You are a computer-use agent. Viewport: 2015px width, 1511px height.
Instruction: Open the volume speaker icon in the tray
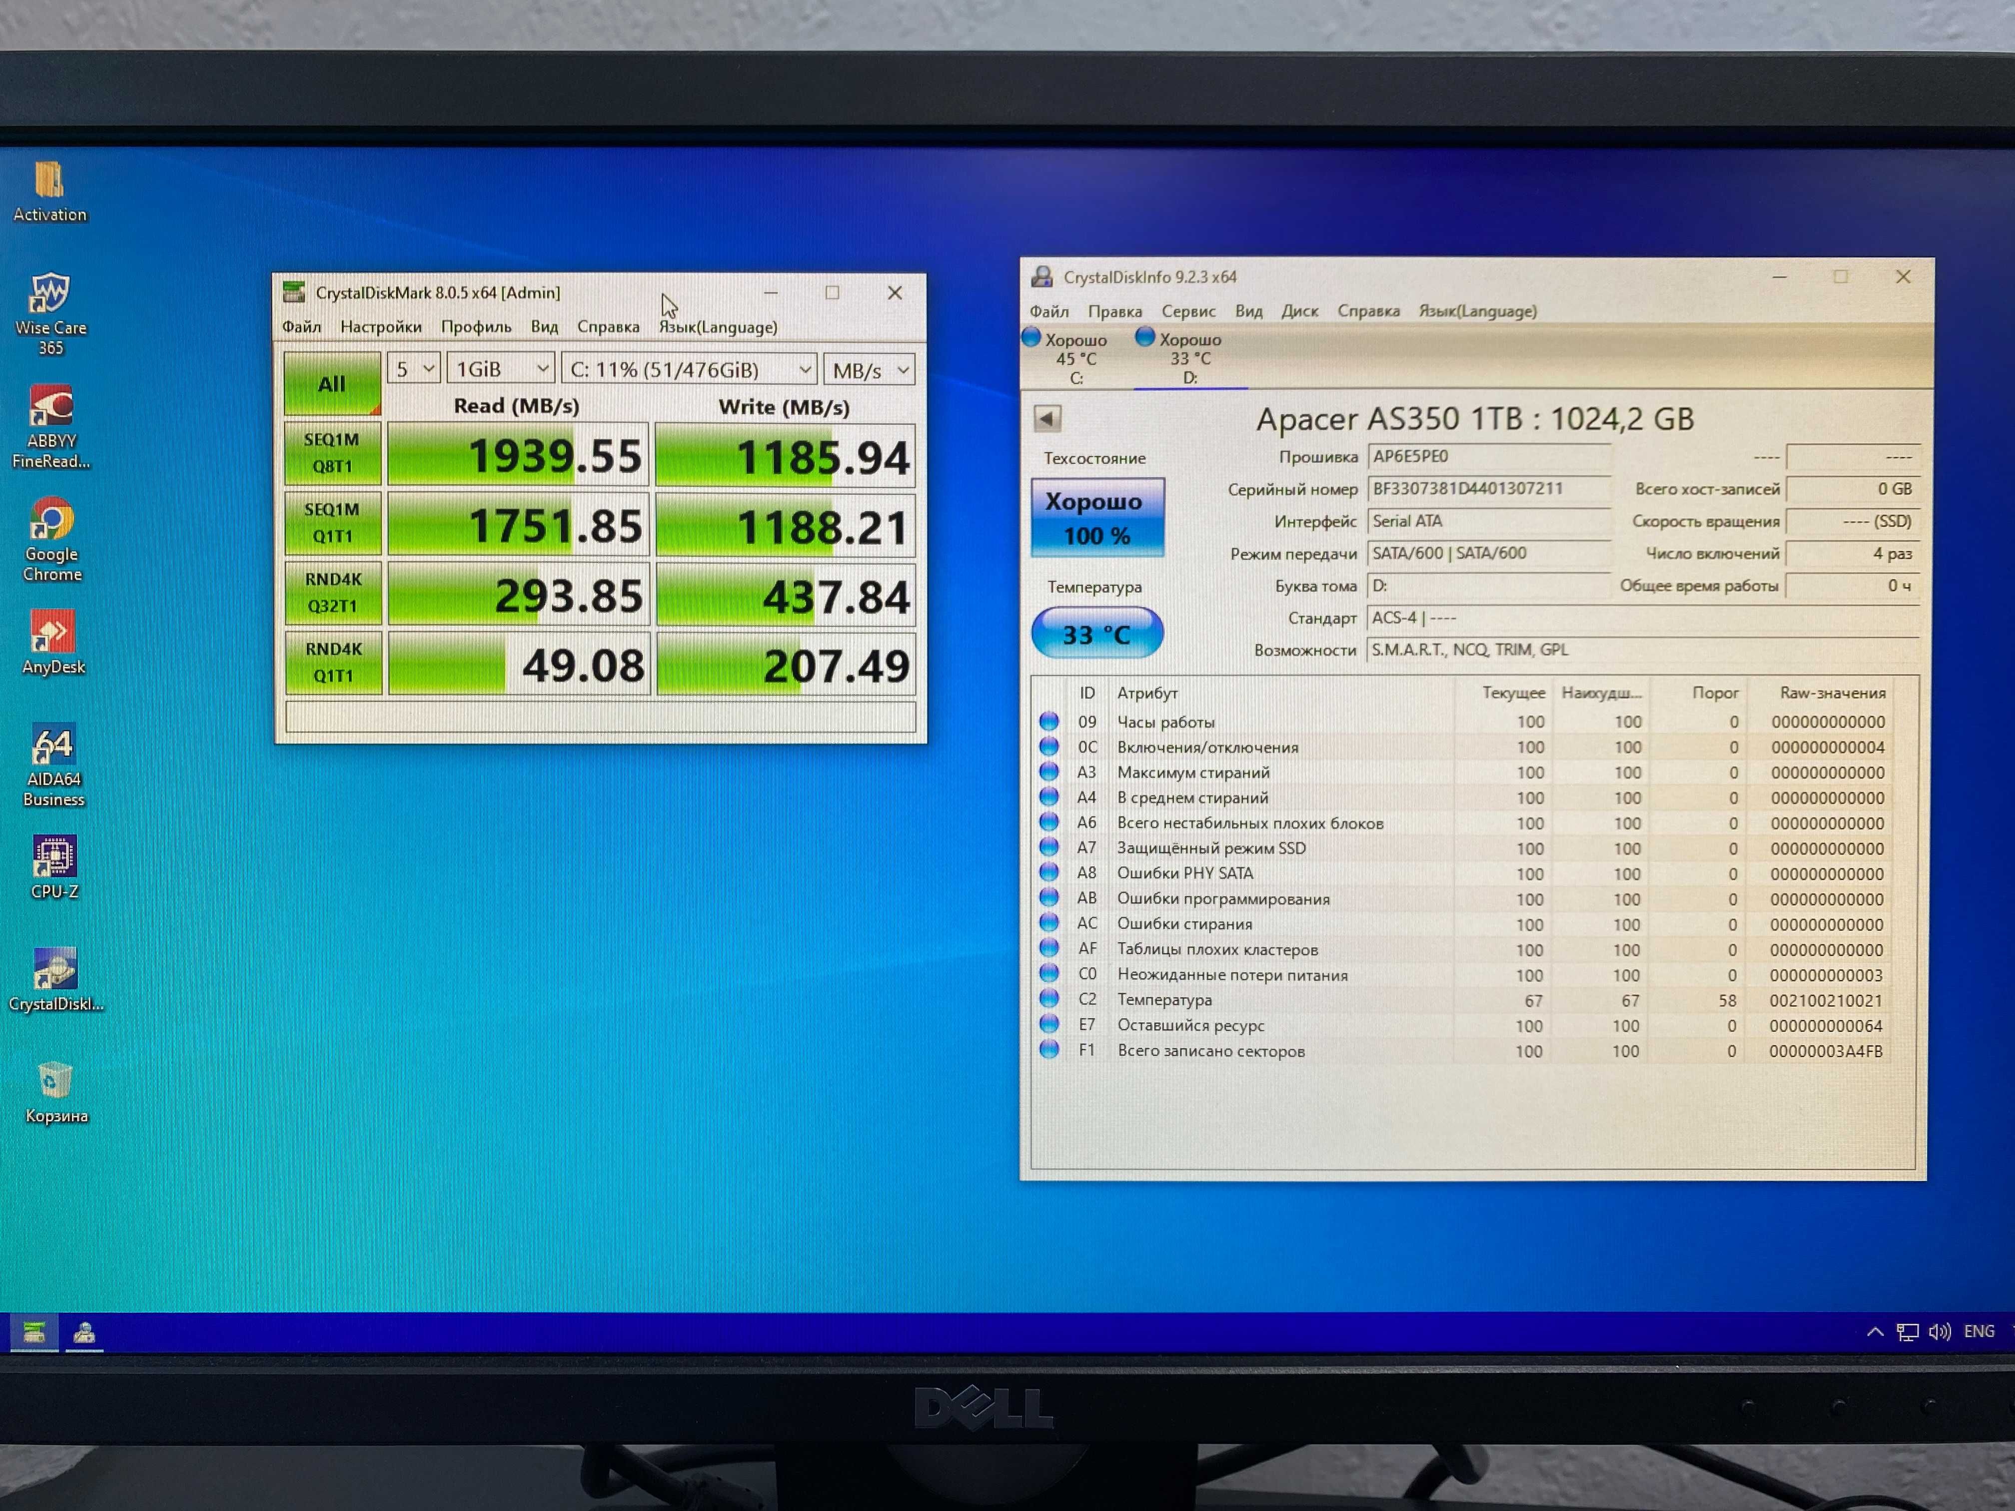(x=1940, y=1333)
